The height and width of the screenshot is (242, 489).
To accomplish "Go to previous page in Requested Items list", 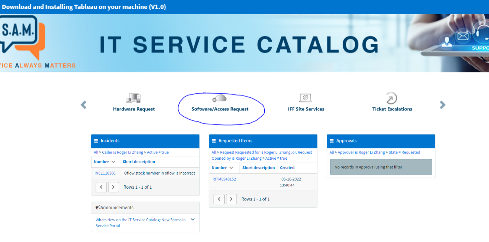I will (219, 199).
